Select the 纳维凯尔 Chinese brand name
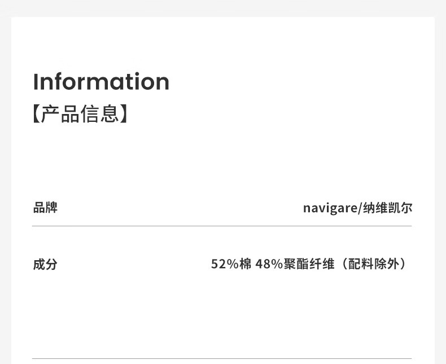446x364 pixels. [x=387, y=208]
